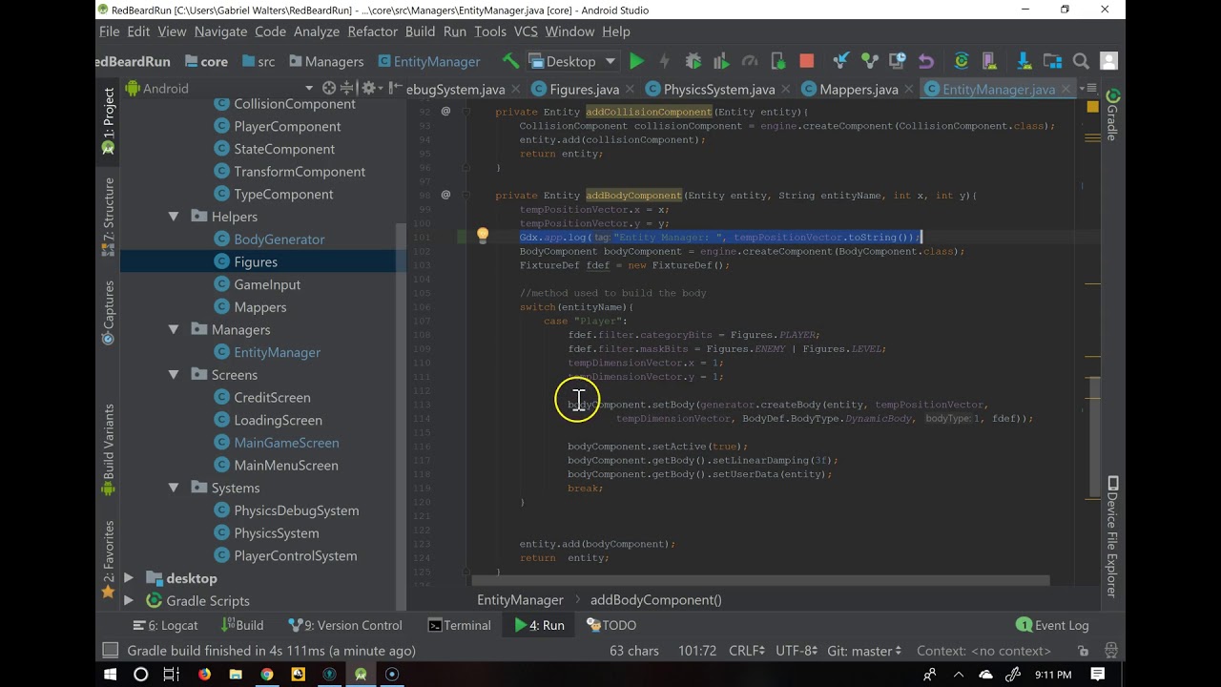Viewport: 1221px width, 687px height.
Task: Click the Debug bug icon in toolbar
Action: (693, 61)
